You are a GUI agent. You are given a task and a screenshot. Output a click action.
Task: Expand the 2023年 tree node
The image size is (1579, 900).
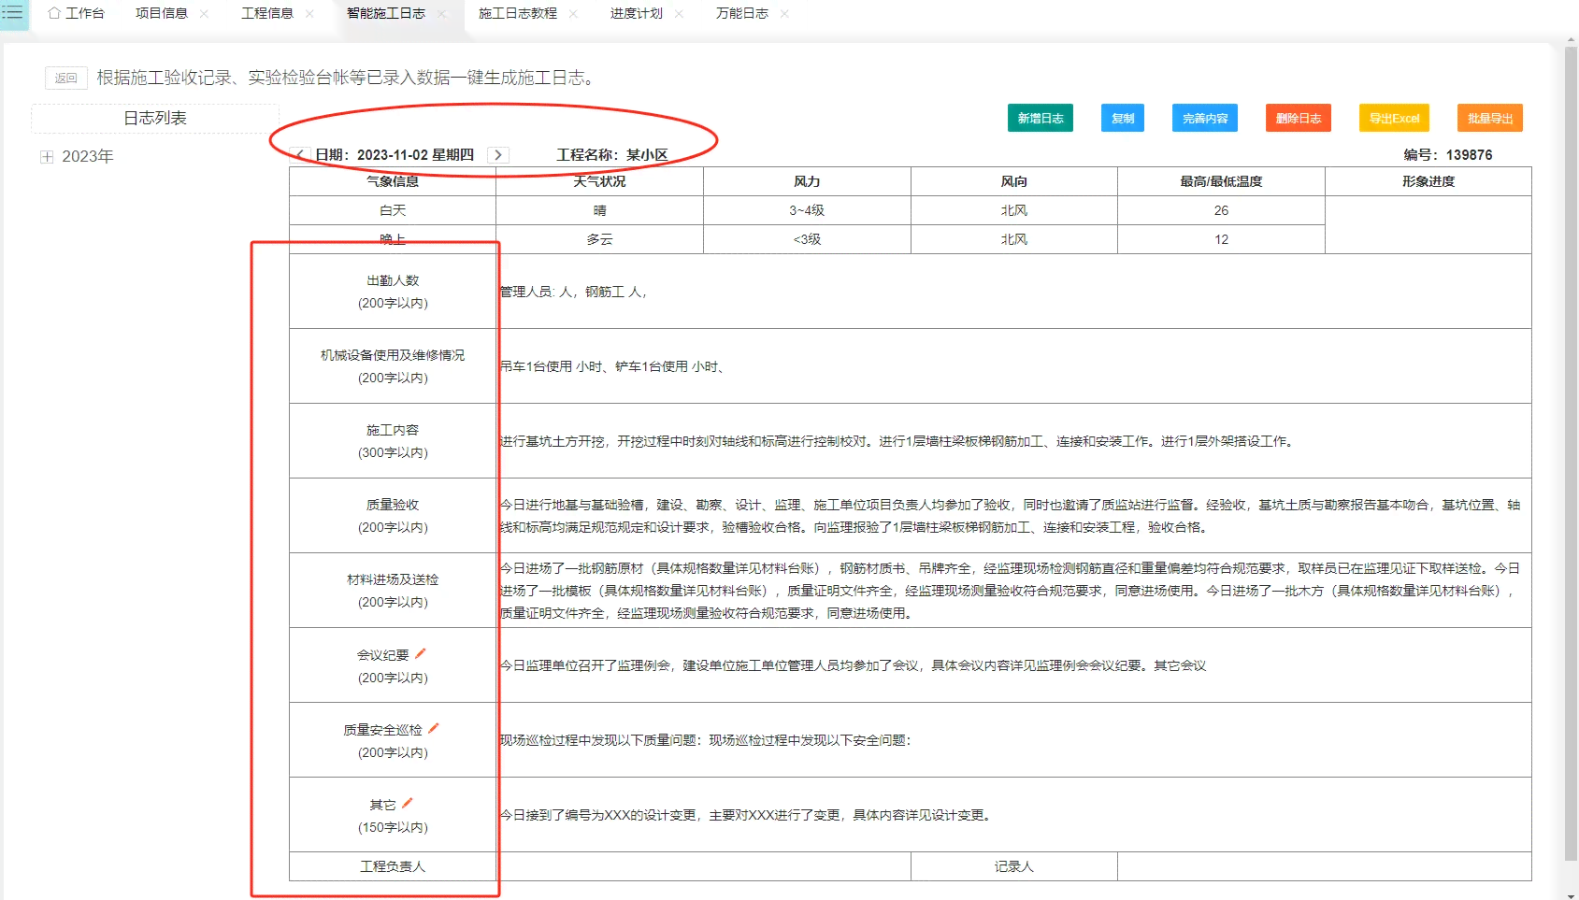pyautogui.click(x=47, y=157)
